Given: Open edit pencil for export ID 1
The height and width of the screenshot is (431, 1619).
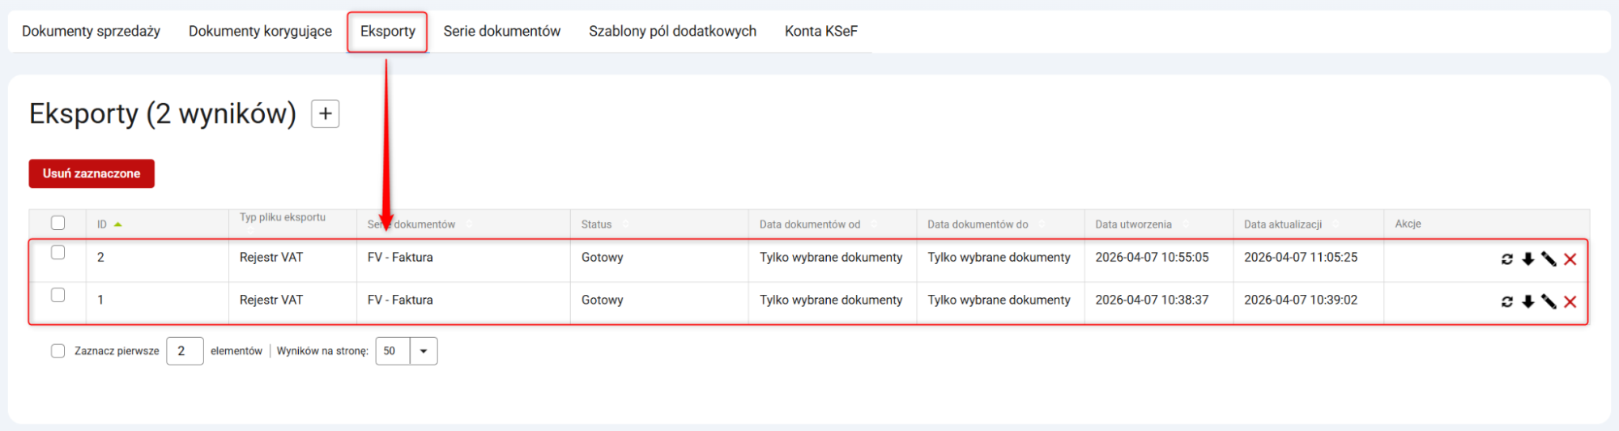Looking at the screenshot, I should pos(1549,301).
